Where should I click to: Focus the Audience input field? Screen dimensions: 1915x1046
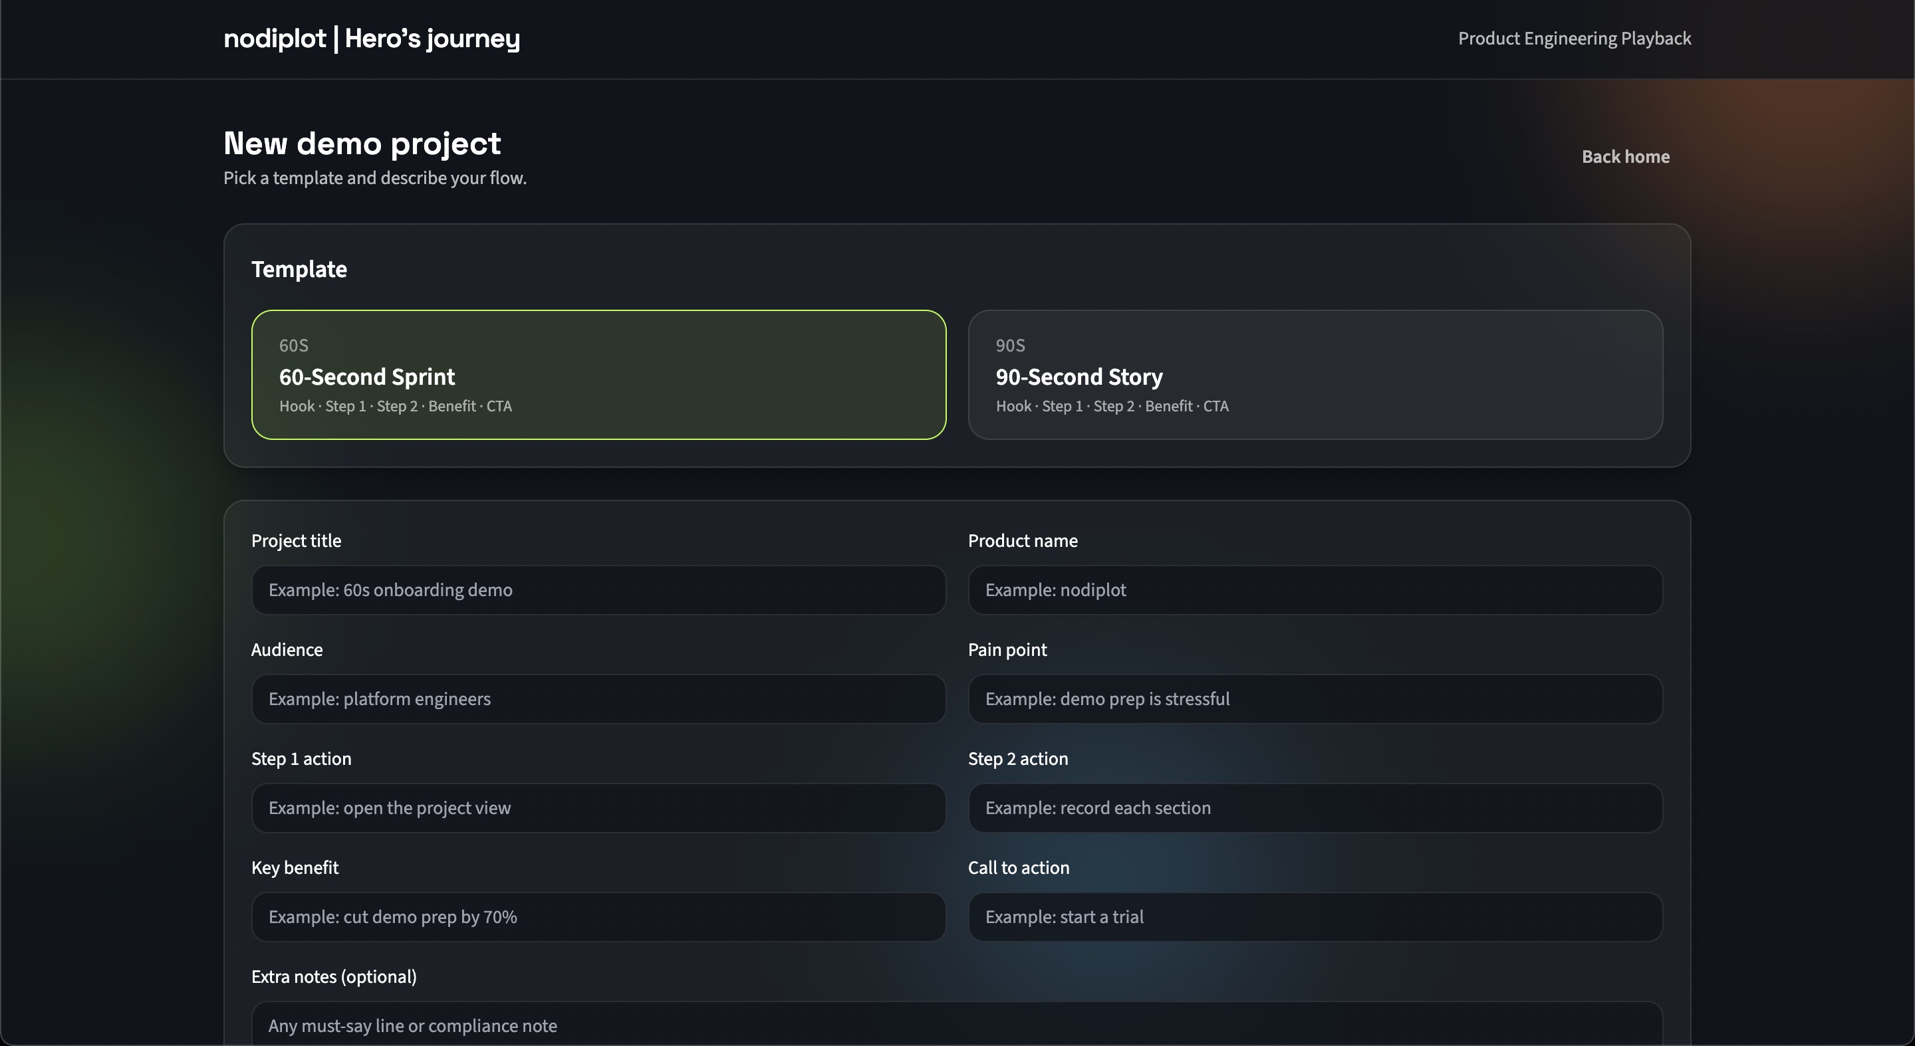tap(598, 698)
